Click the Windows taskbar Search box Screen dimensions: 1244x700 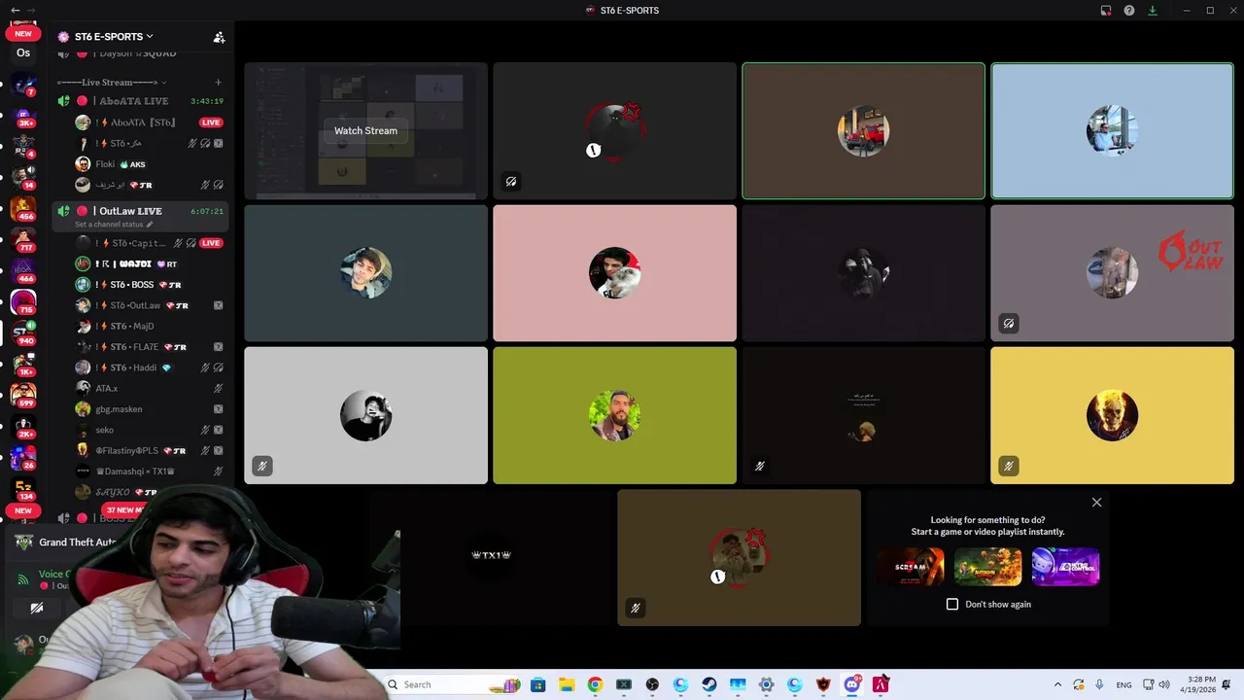453,684
